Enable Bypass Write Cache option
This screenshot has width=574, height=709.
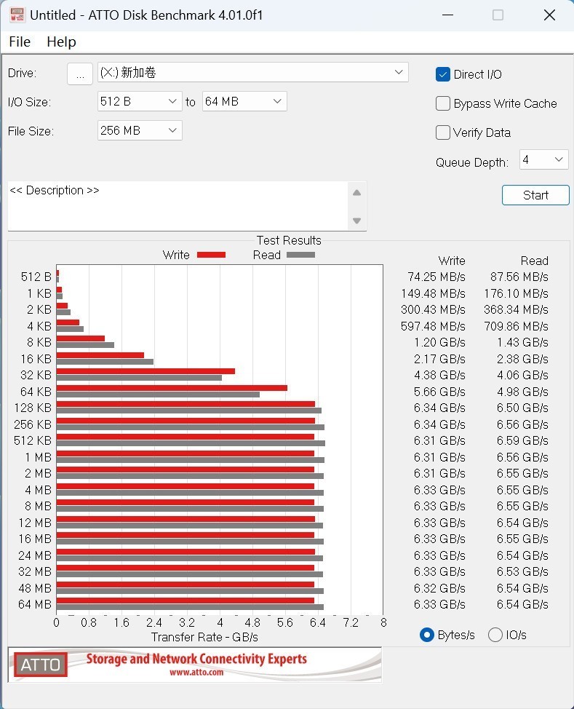[443, 103]
